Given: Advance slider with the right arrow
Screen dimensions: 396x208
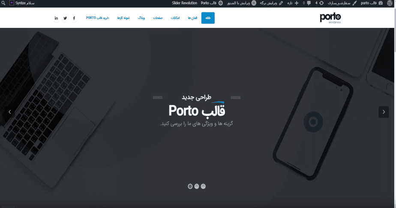Looking at the screenshot, I should (383, 112).
